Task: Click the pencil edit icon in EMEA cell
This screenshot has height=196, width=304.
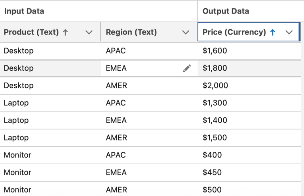Action: pos(187,68)
